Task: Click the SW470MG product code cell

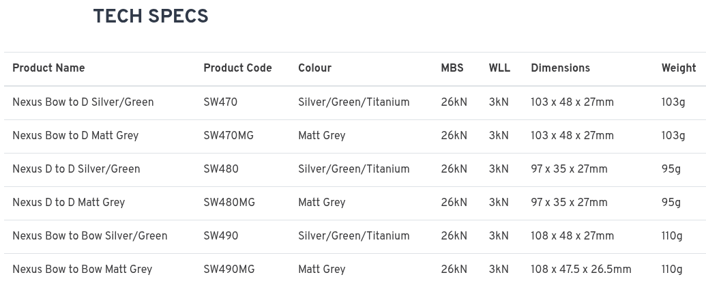Action: [228, 136]
